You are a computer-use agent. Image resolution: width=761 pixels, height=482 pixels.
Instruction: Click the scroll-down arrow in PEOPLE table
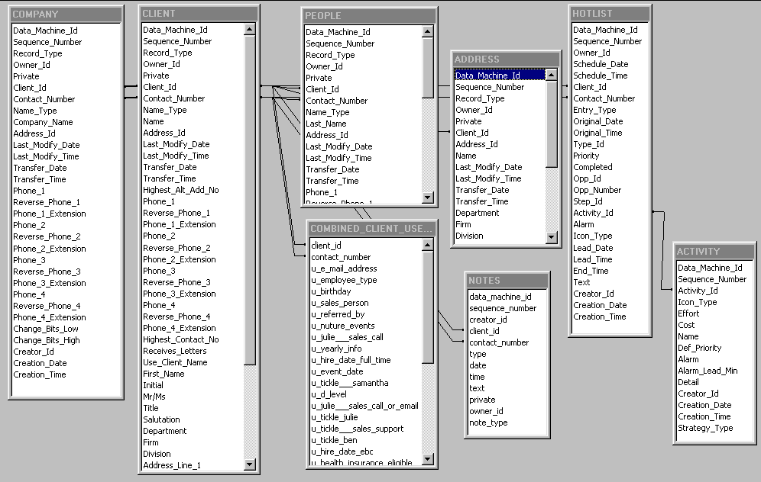[x=428, y=198]
